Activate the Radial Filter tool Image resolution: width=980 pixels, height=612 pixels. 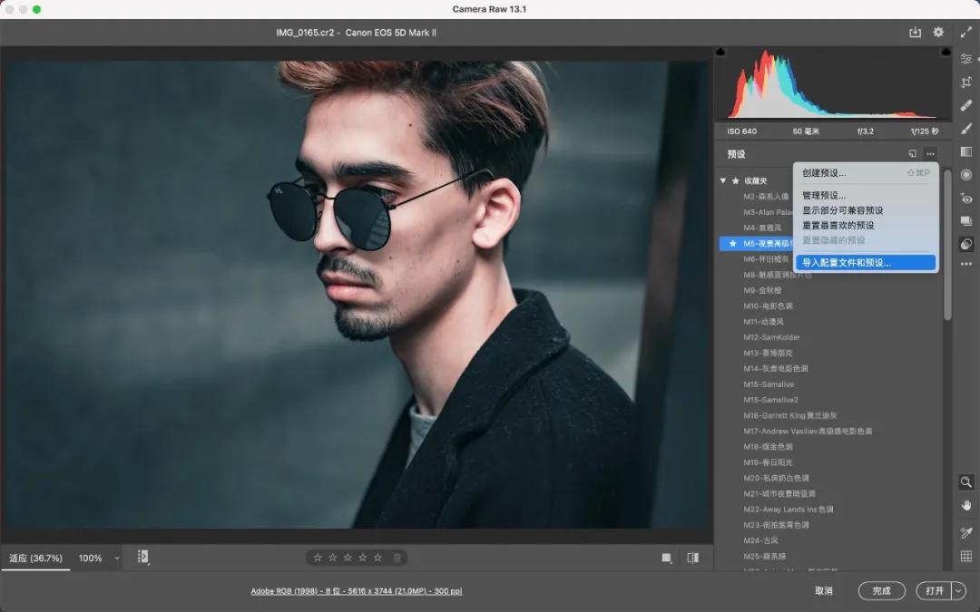point(966,175)
